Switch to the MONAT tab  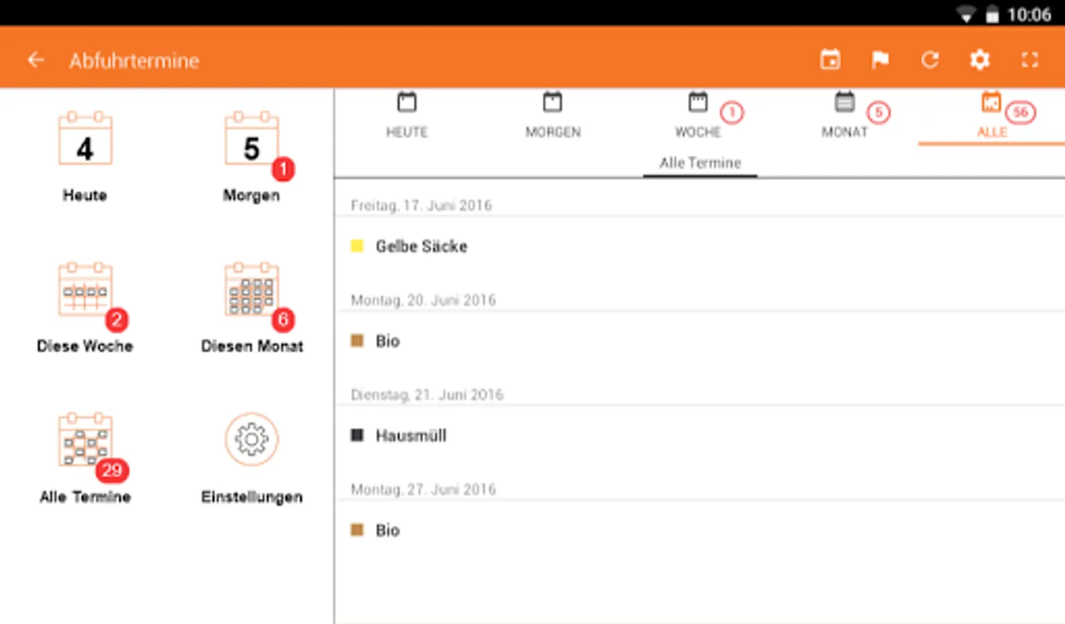point(845,116)
